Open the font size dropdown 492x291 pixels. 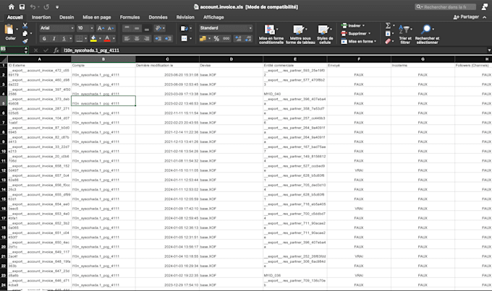(x=85, y=28)
